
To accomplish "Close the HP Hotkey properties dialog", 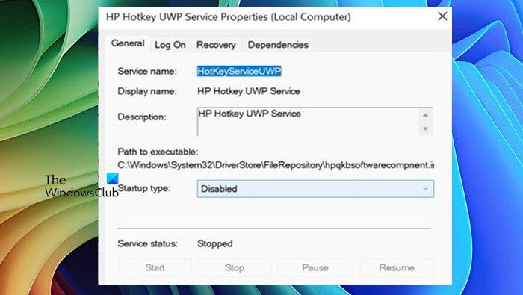I will coord(442,16).
